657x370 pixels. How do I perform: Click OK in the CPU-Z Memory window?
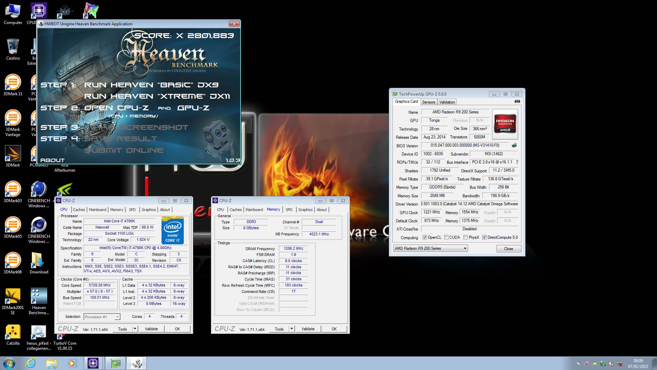pos(334,329)
